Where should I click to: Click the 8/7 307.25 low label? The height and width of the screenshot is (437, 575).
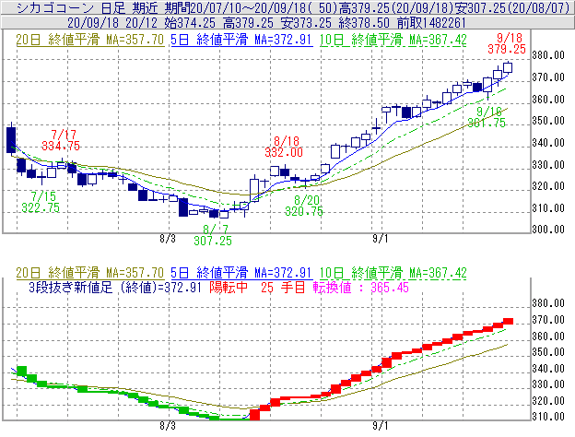[213, 235]
